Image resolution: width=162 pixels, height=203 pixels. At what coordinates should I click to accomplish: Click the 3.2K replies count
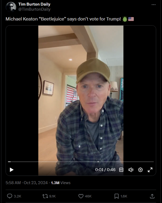tap(18, 196)
